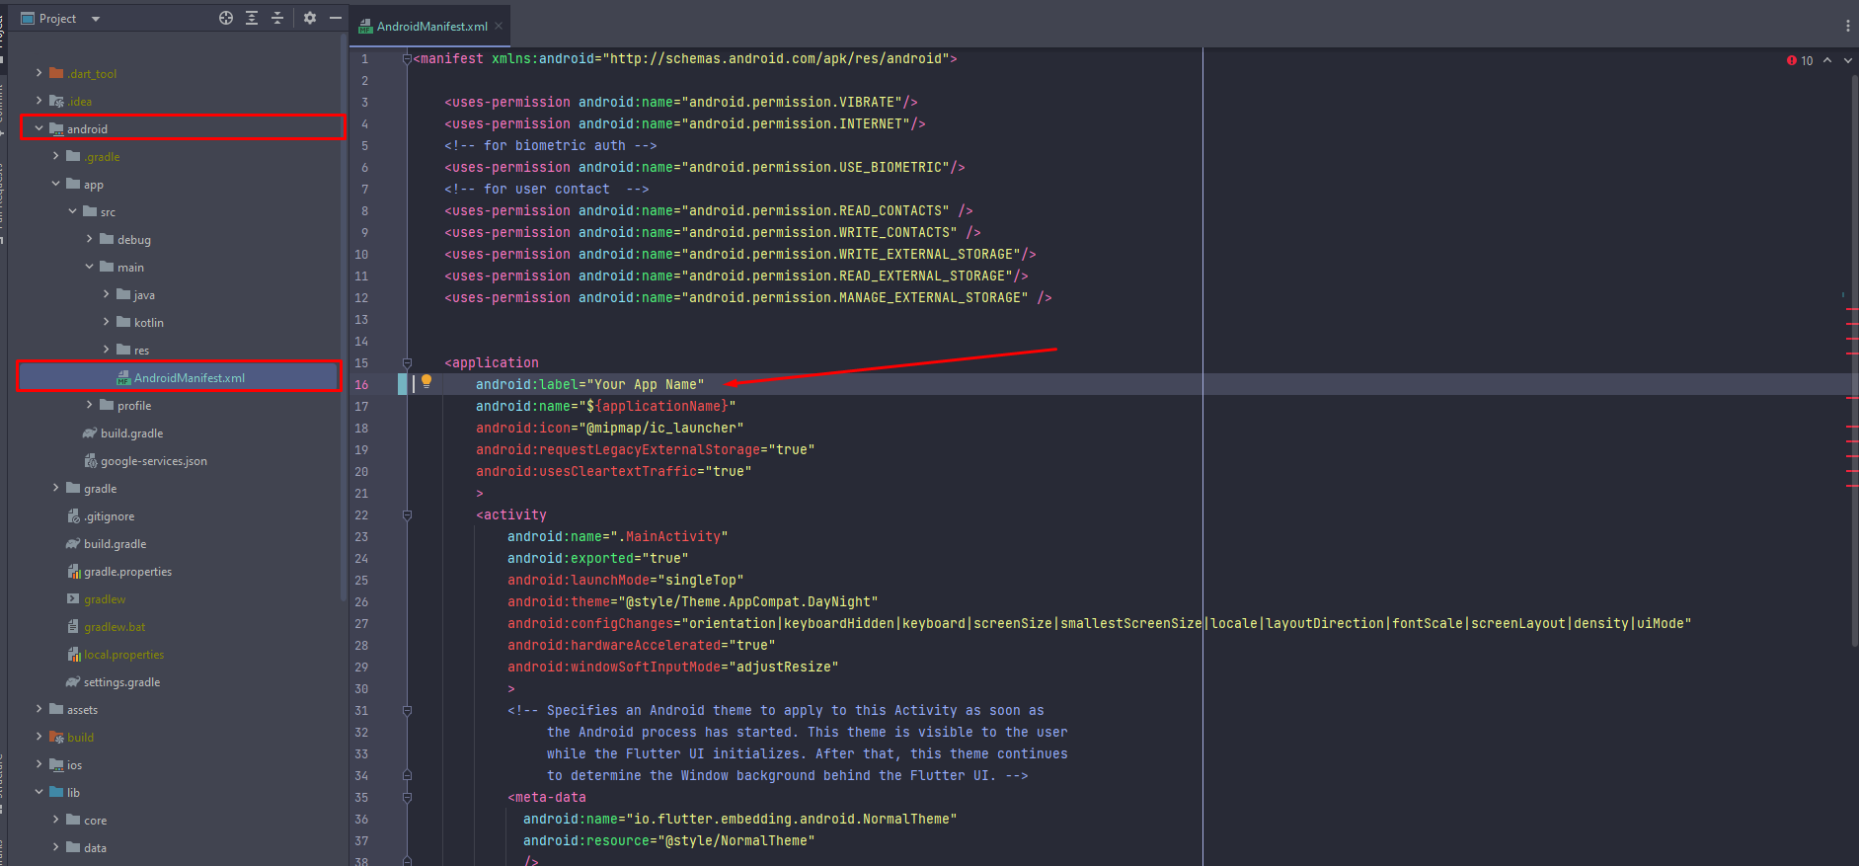Image resolution: width=1859 pixels, height=866 pixels.
Task: Jump to next highlighted error arrow
Action: click(1848, 60)
